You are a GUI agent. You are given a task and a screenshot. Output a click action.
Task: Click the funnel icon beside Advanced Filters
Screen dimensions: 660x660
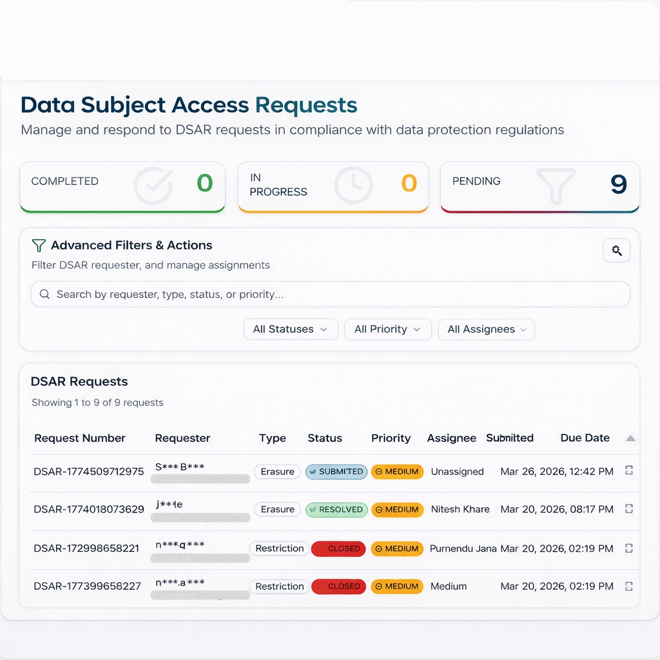39,246
